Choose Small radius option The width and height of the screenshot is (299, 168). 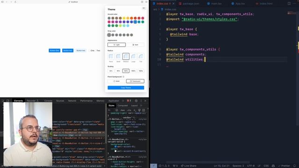click(118, 56)
